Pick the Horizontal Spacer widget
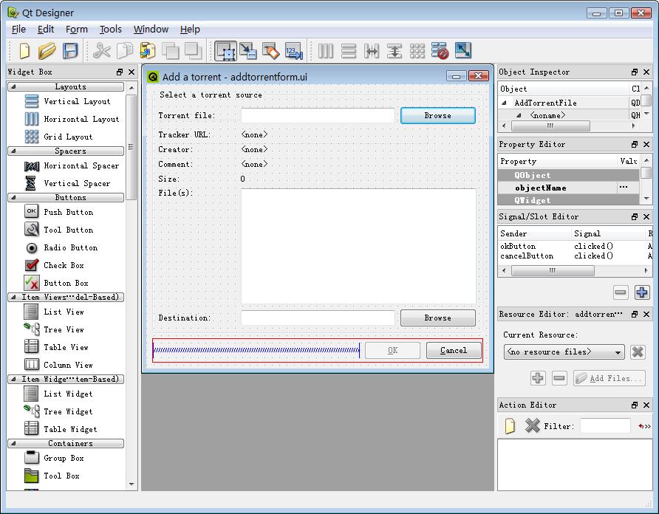The height and width of the screenshot is (514, 659). click(x=72, y=165)
